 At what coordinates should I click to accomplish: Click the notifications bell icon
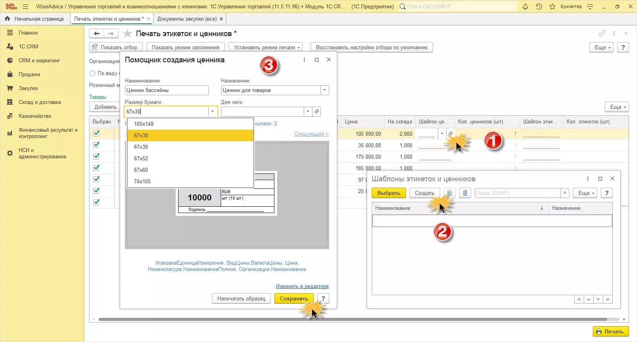pyautogui.click(x=525, y=6)
